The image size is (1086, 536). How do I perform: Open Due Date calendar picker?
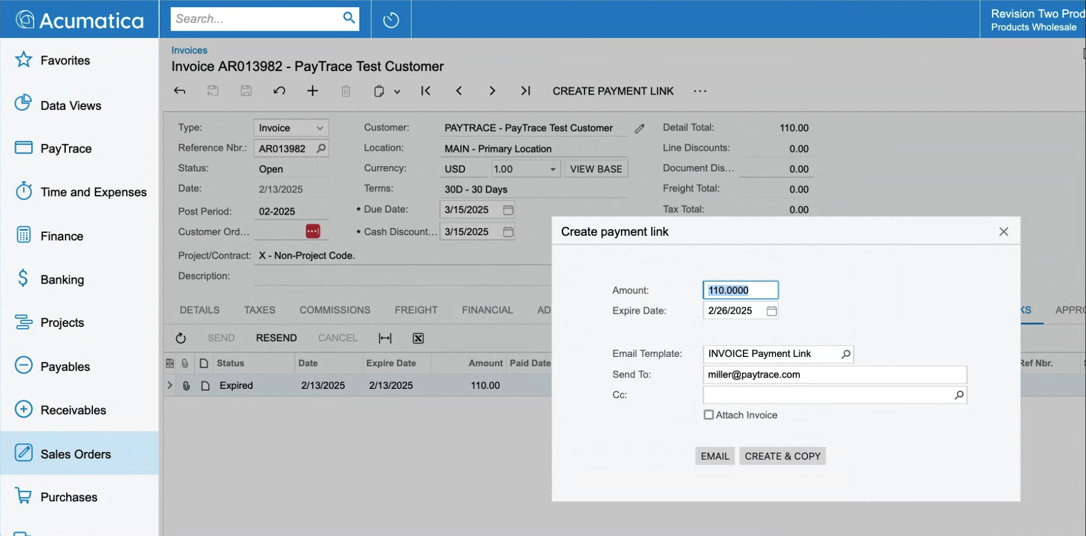(508, 210)
